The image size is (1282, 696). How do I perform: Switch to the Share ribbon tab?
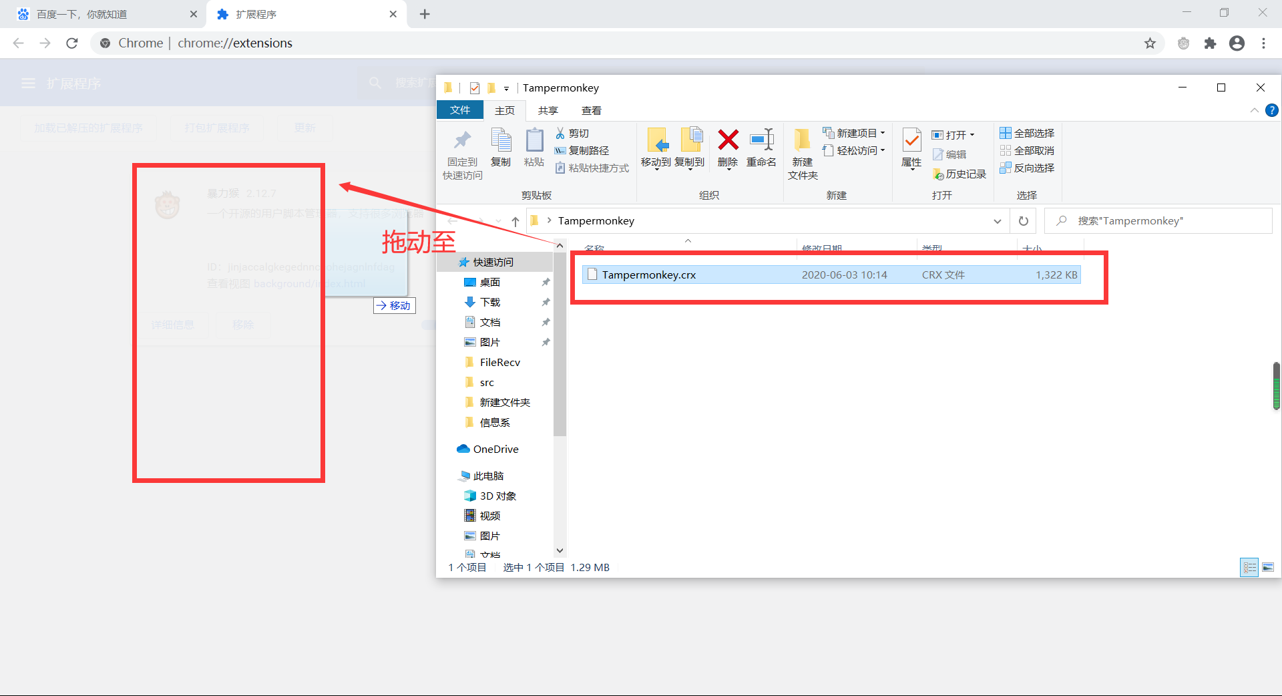[548, 110]
